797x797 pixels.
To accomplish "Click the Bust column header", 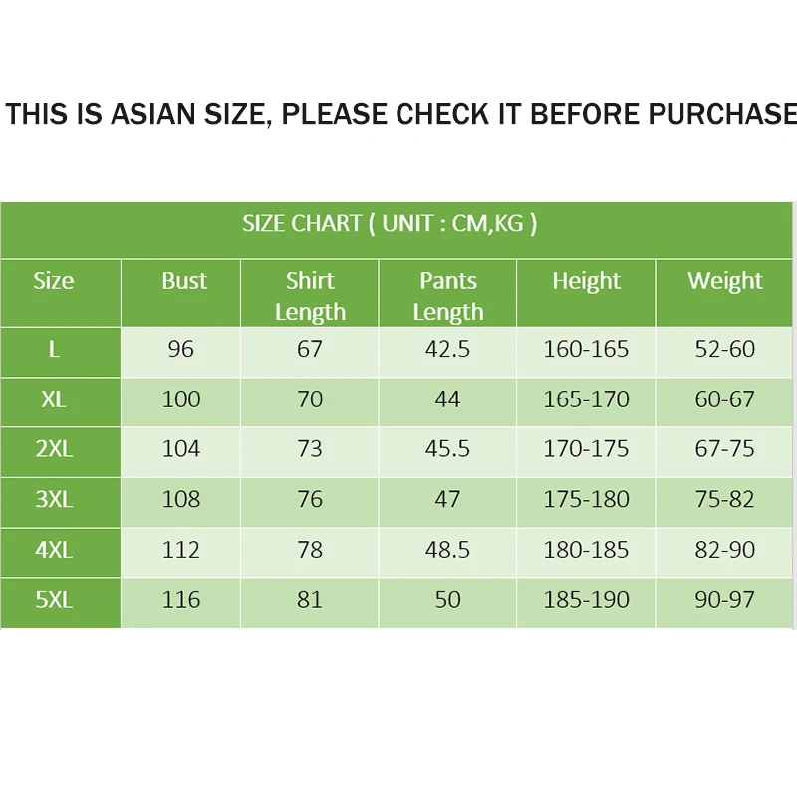I will 184,281.
